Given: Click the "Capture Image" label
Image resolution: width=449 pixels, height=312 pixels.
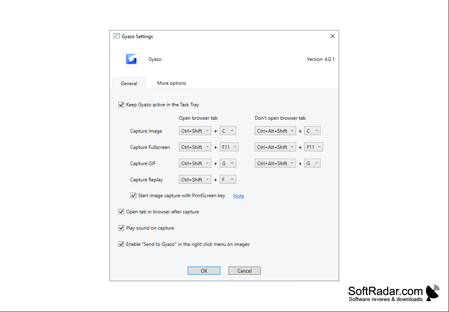Looking at the screenshot, I should pyautogui.click(x=146, y=131).
